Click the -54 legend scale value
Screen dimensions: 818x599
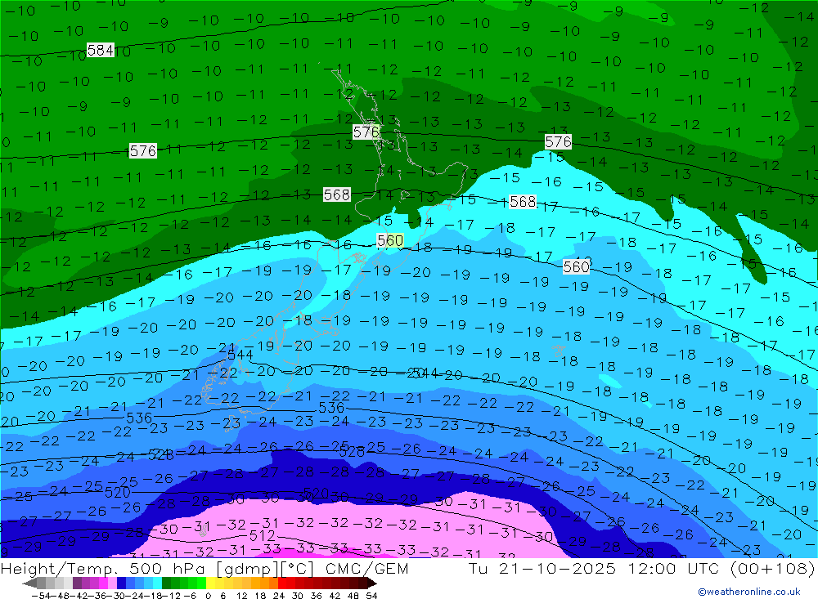tap(39, 595)
